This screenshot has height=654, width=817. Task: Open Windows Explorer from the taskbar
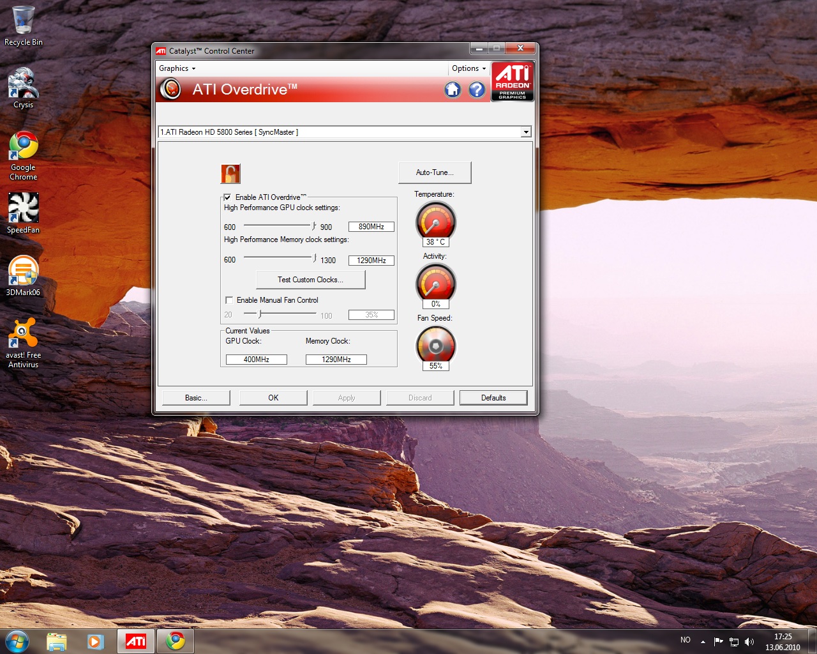56,641
